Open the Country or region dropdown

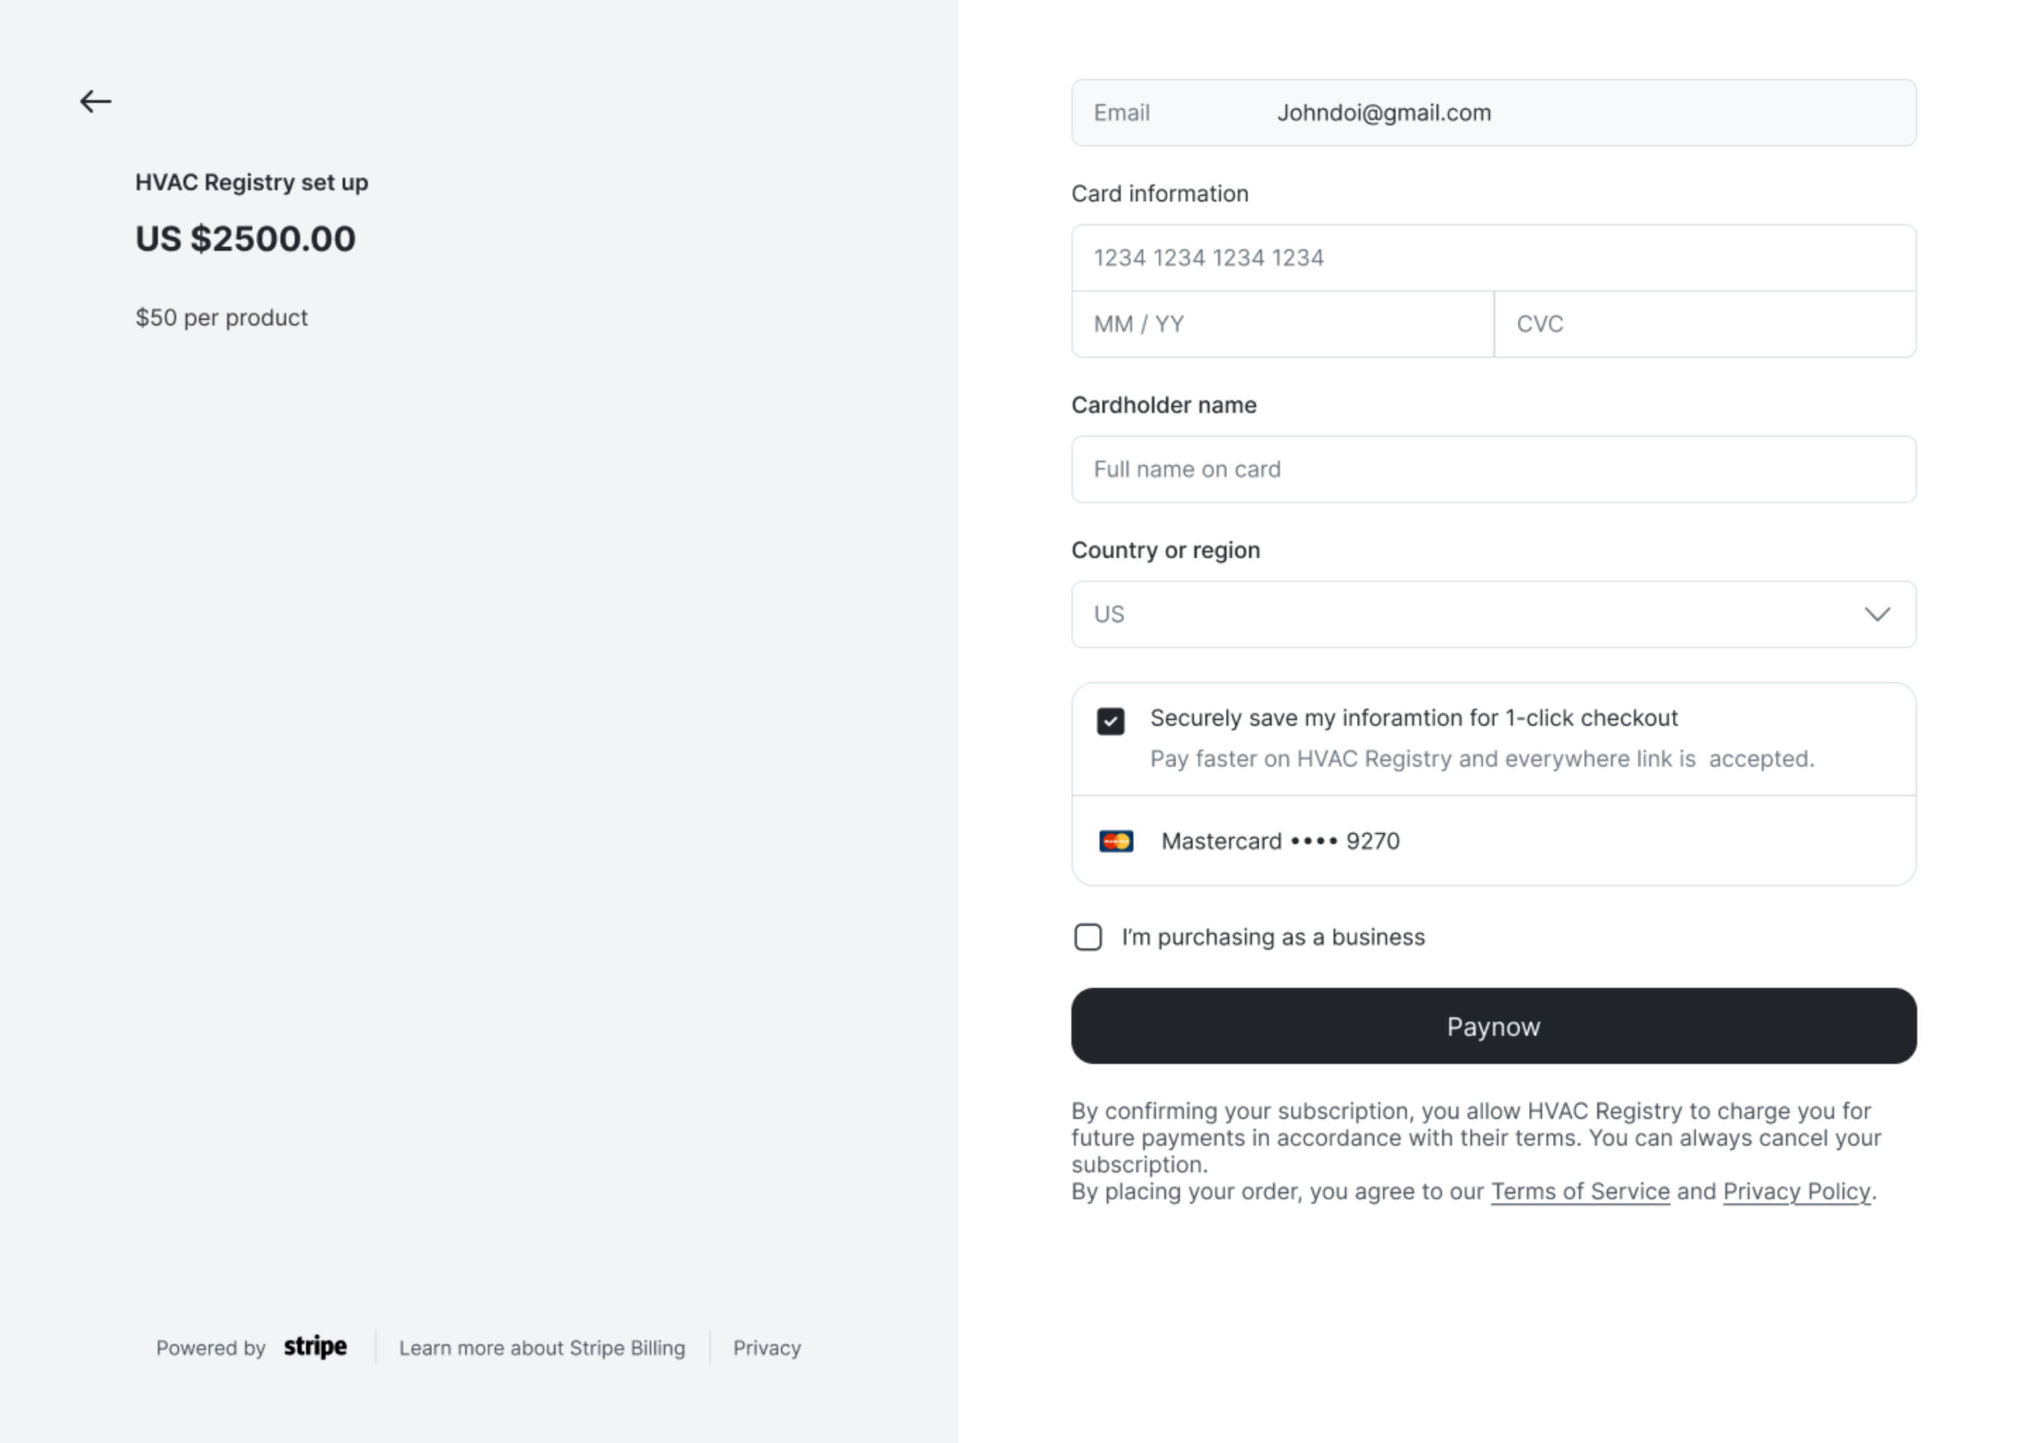coord(1493,614)
